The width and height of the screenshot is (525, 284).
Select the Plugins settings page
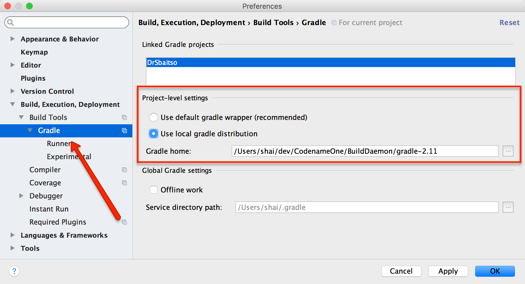(x=33, y=78)
